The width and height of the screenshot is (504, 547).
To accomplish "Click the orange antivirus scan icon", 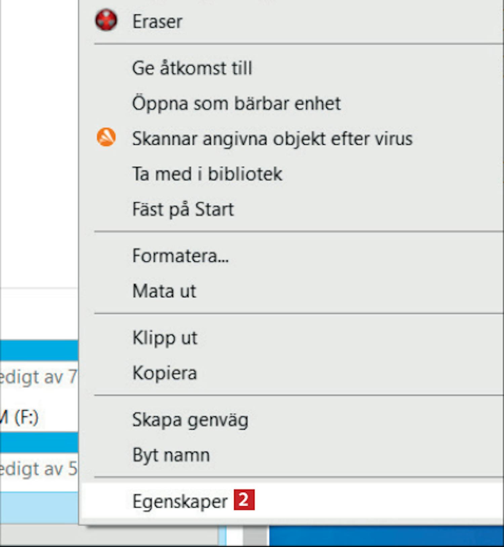I will [x=106, y=138].
